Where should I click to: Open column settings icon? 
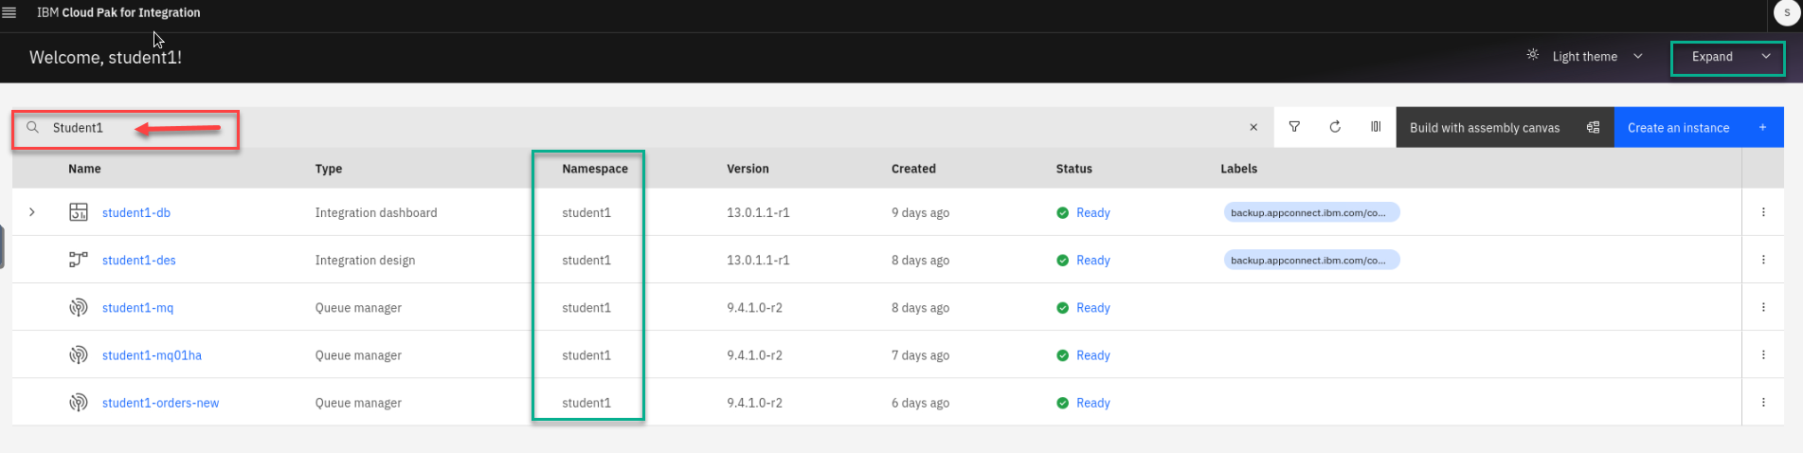(x=1376, y=127)
